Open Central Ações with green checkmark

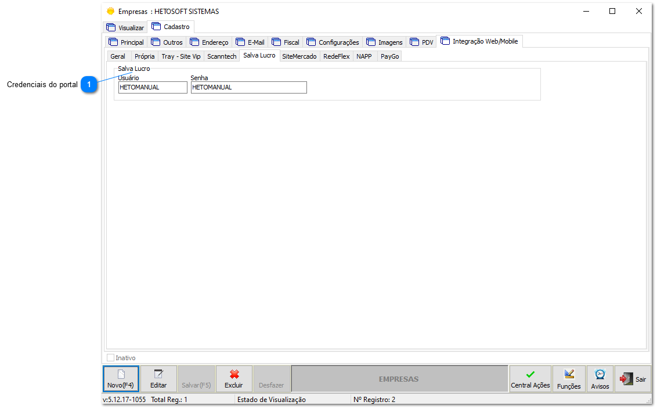[530, 379]
